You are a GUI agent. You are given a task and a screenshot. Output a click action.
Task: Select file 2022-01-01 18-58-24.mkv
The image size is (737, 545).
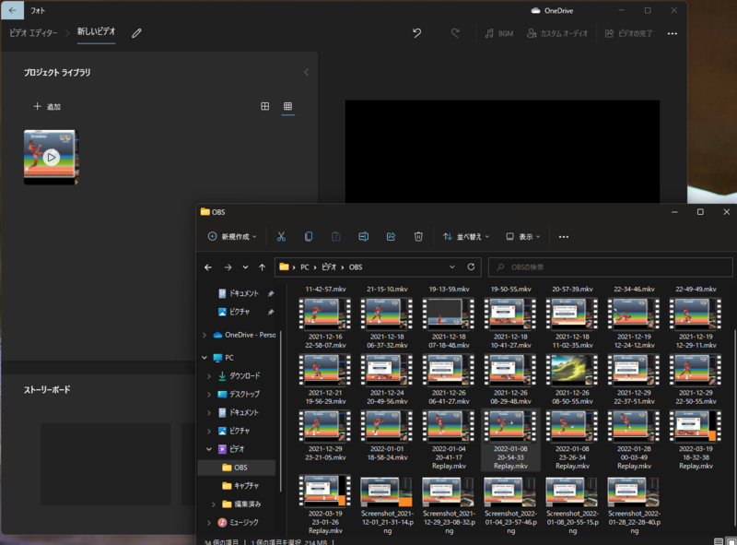[x=387, y=436]
